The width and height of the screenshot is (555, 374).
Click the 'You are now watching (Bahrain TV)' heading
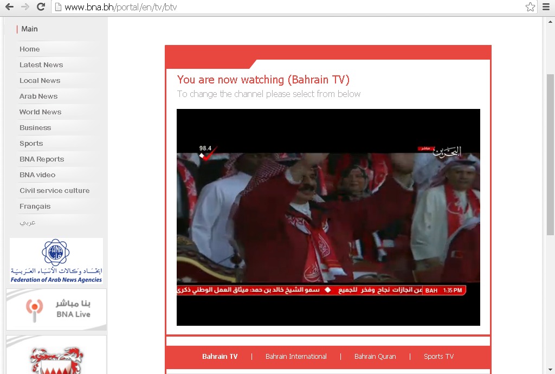(263, 80)
